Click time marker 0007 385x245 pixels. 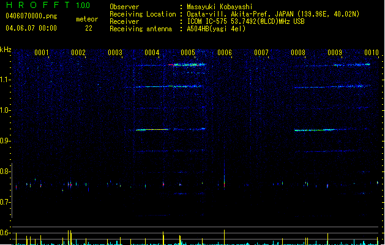[x=261, y=52]
